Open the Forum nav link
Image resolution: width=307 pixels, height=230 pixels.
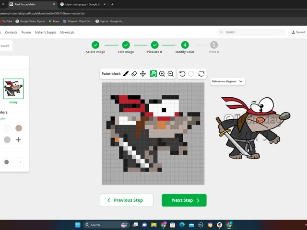tap(26, 32)
